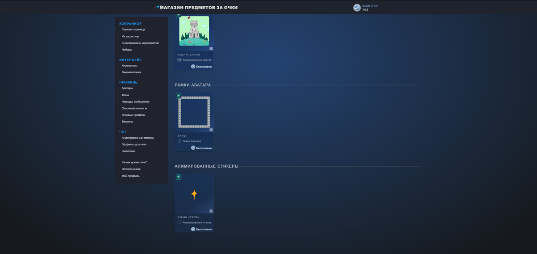Go to Игровые профили category
The height and width of the screenshot is (254, 537).
[x=133, y=115]
